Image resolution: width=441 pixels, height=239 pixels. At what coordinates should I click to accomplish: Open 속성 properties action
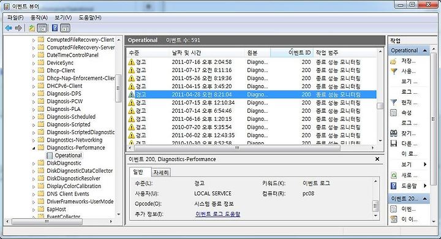[x=407, y=113]
